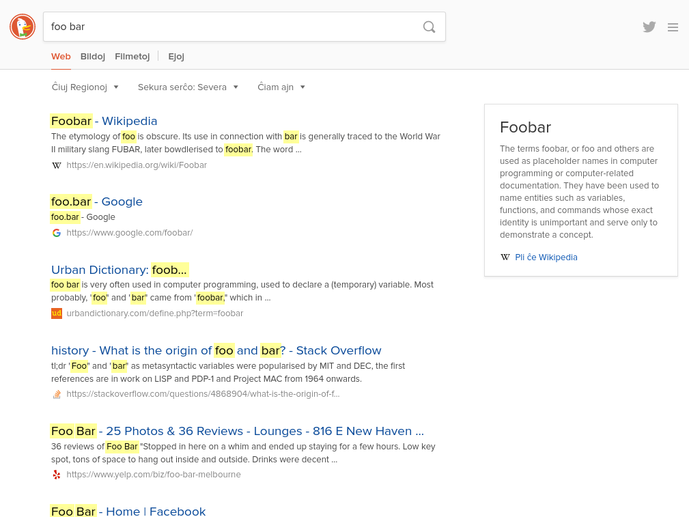
Task: Switch to the Filmetoj tab
Action: click(132, 57)
